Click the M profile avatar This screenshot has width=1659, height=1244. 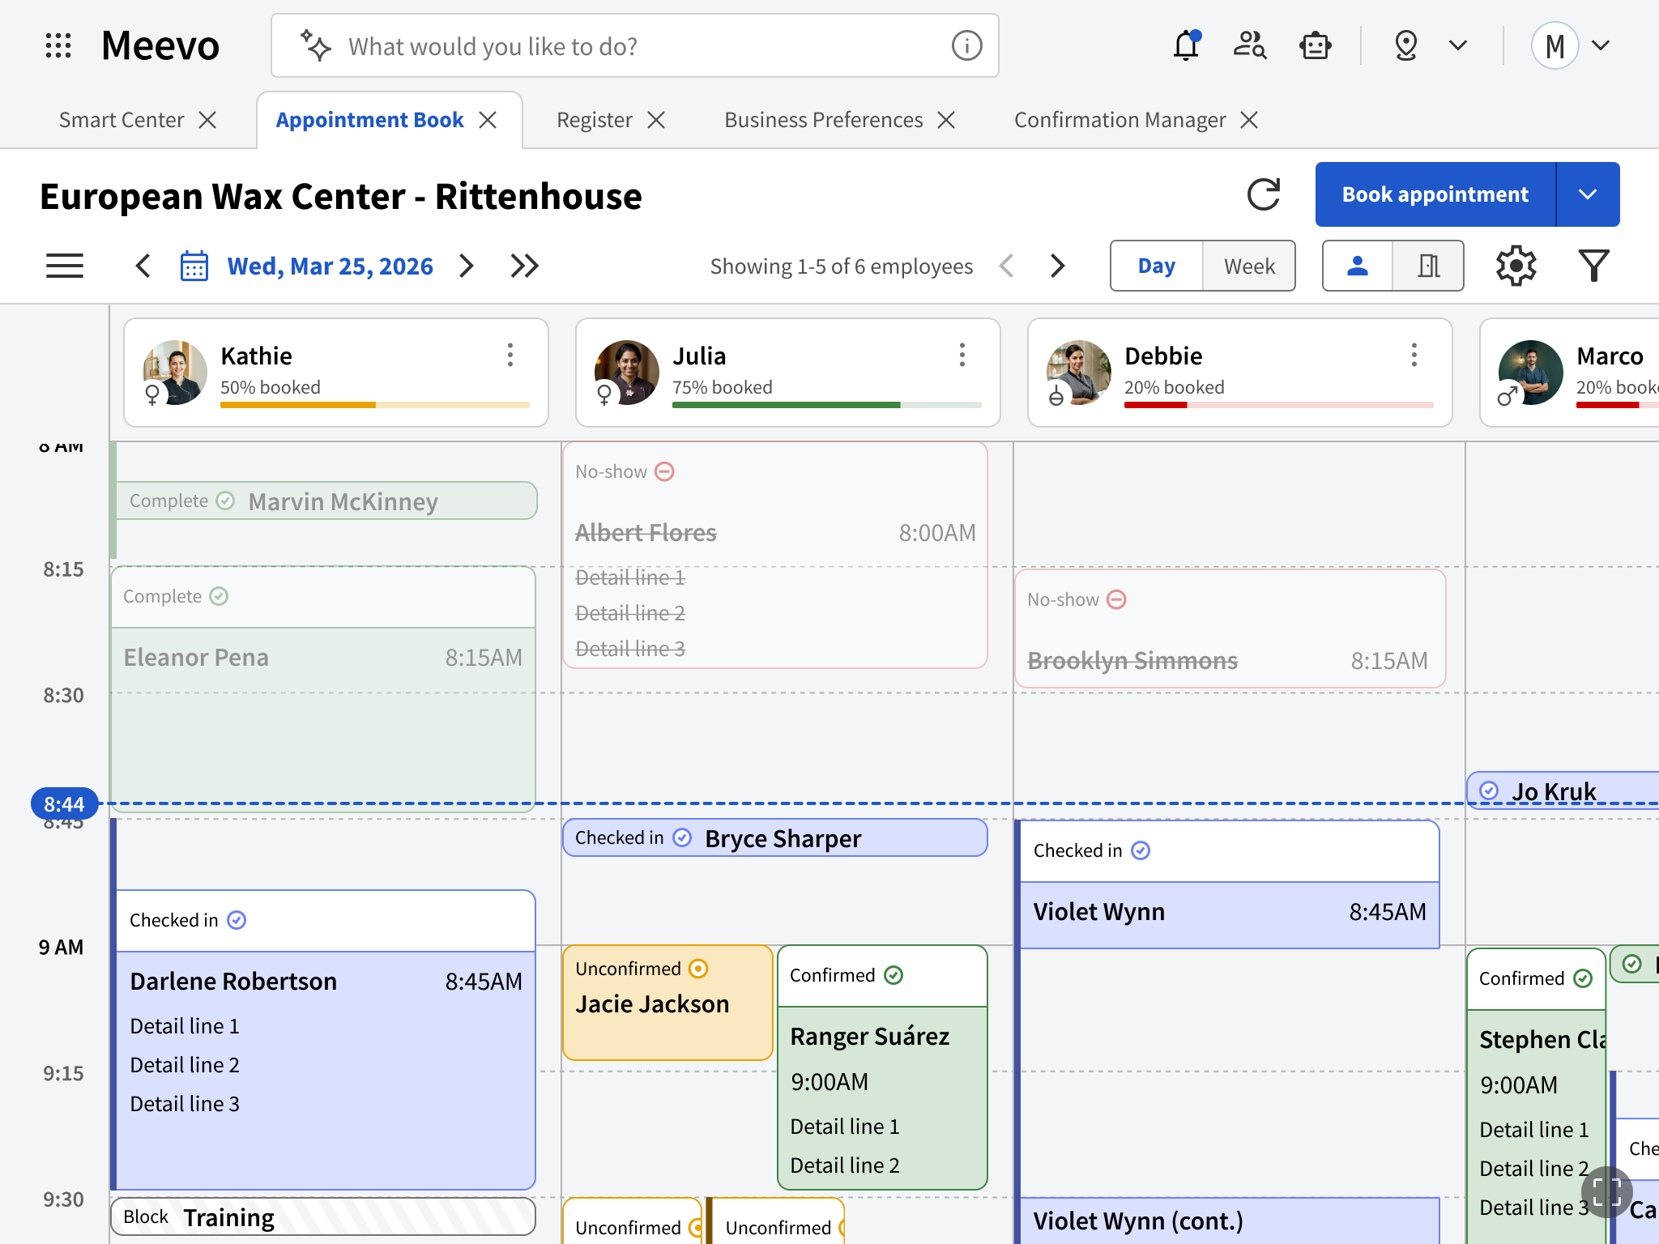click(x=1555, y=45)
